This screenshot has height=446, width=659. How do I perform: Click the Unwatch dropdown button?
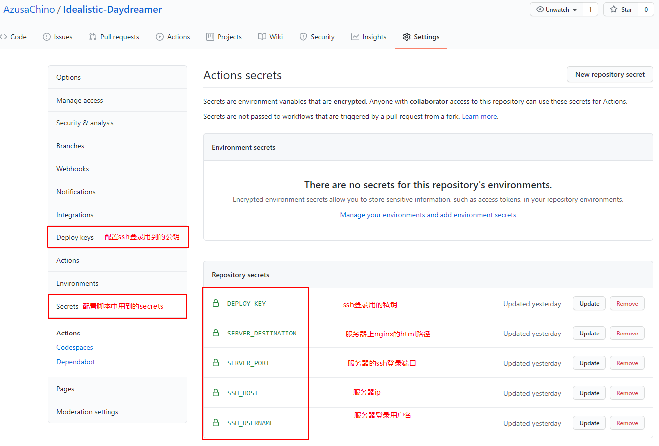[x=556, y=9]
